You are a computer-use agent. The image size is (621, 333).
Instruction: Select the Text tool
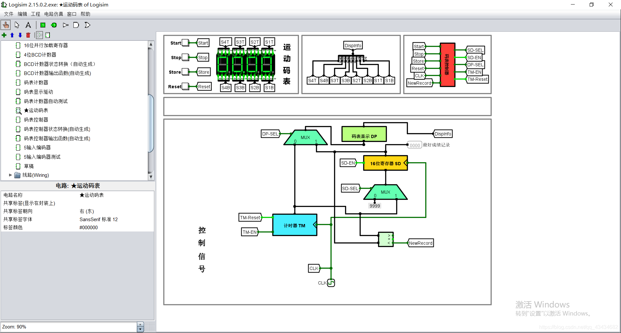(28, 25)
